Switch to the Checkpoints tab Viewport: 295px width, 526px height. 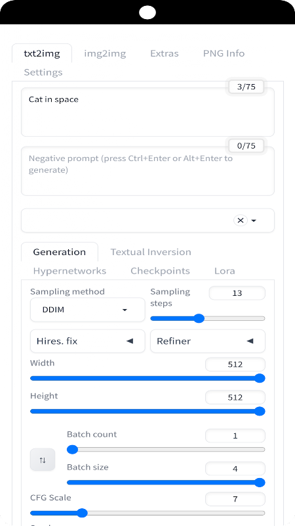coord(160,271)
